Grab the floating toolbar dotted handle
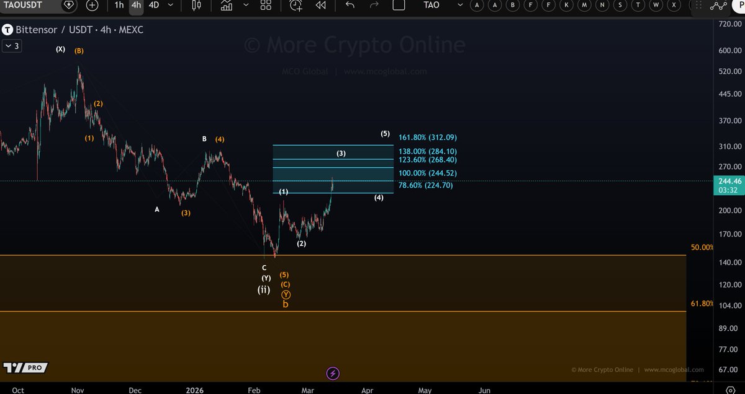Screen dimensions: 745x394 click(x=698, y=5)
